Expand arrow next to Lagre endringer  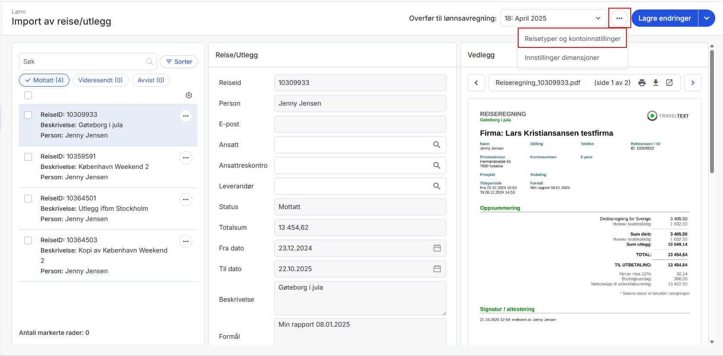coord(706,19)
